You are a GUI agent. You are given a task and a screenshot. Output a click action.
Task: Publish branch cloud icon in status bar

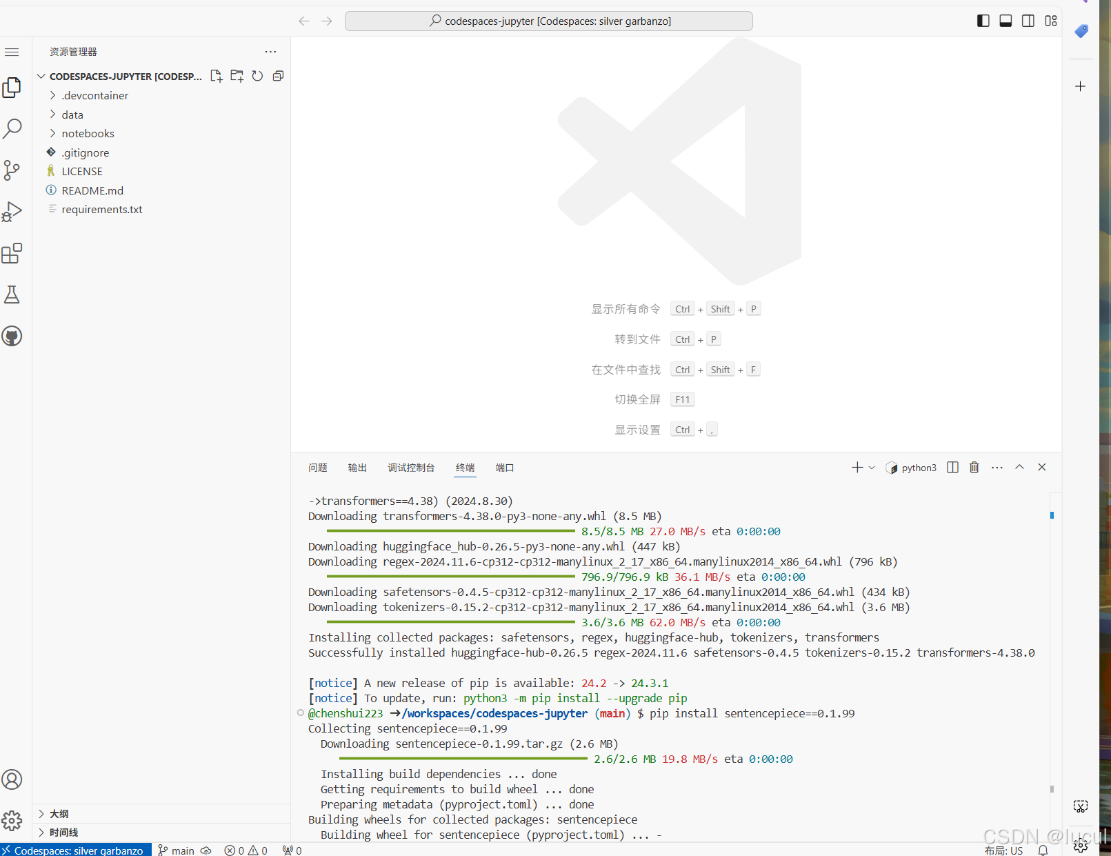206,850
